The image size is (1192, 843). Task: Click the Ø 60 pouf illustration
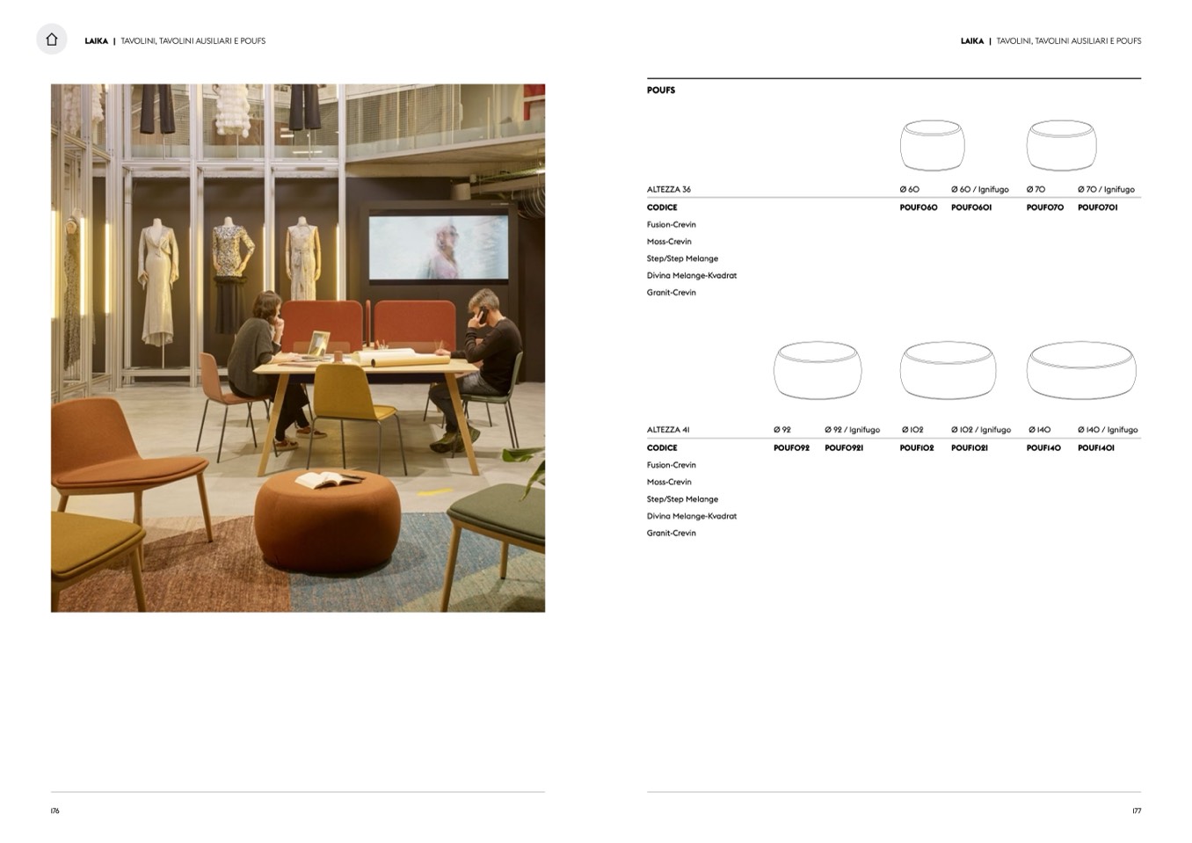click(932, 145)
